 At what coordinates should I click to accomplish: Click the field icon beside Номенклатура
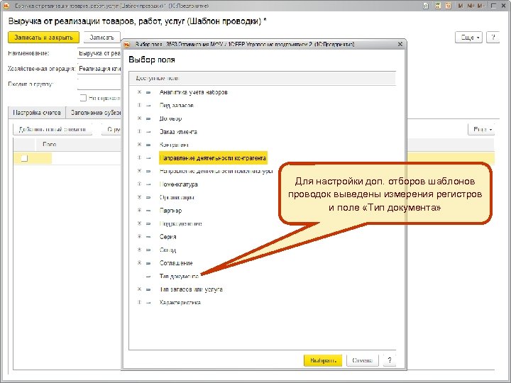click(x=148, y=184)
